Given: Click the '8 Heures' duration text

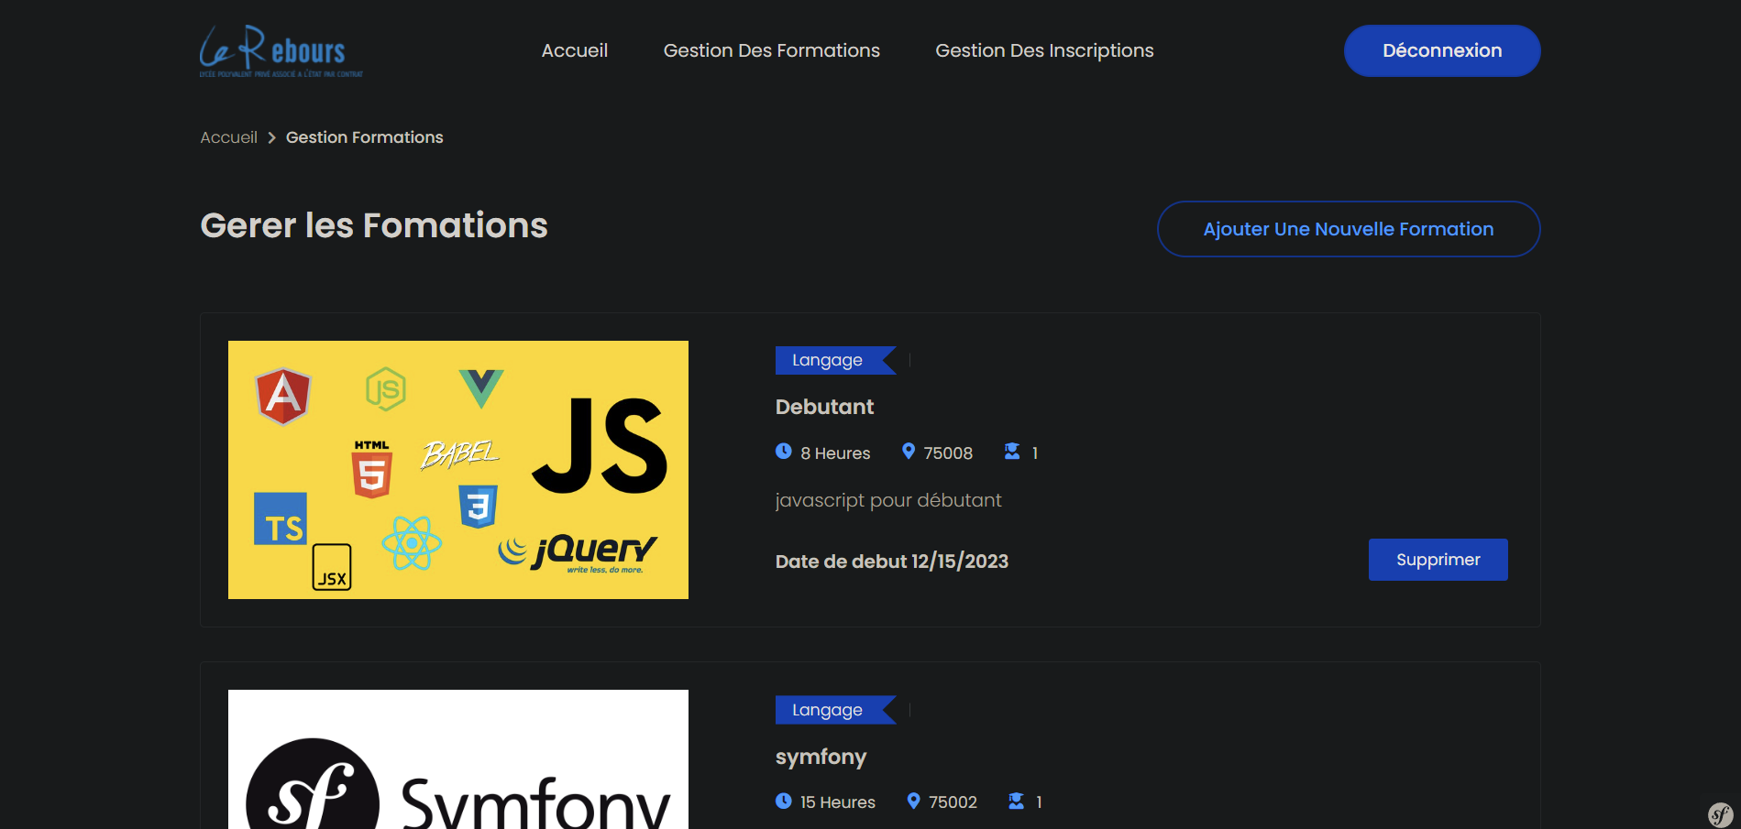Looking at the screenshot, I should tap(835, 453).
